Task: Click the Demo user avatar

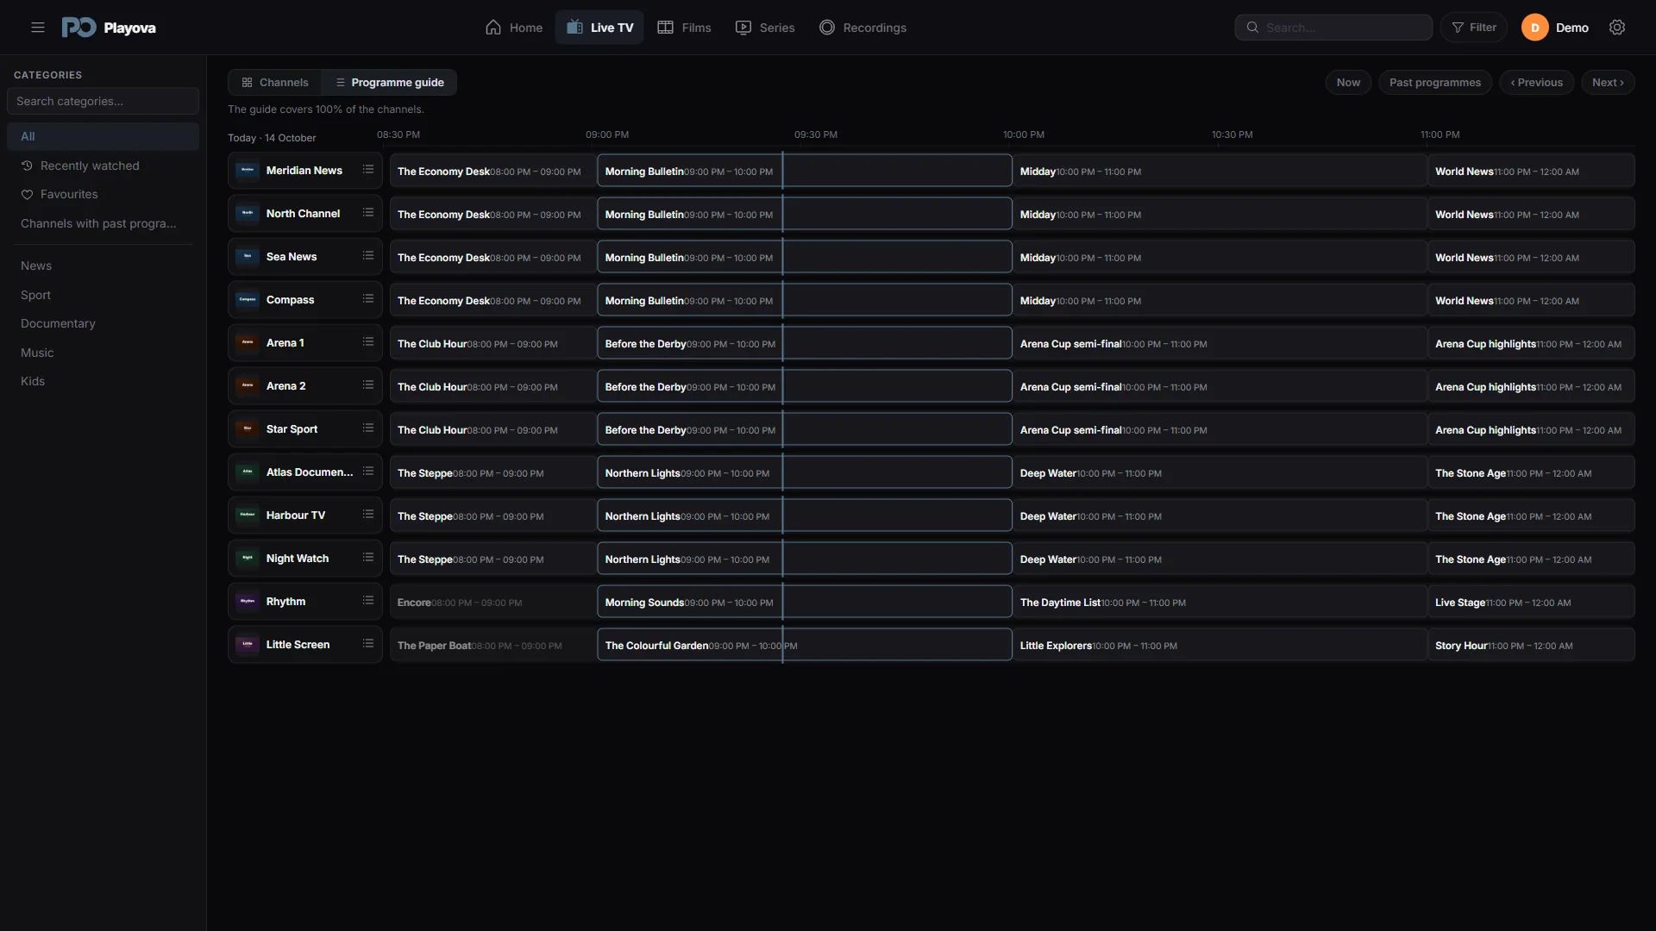Action: click(x=1534, y=28)
